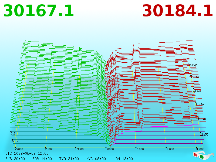Image resolution: width=216 pixels, height=162 pixels.
Task: Click the red ask price 30184.1
Action: [x=177, y=11]
